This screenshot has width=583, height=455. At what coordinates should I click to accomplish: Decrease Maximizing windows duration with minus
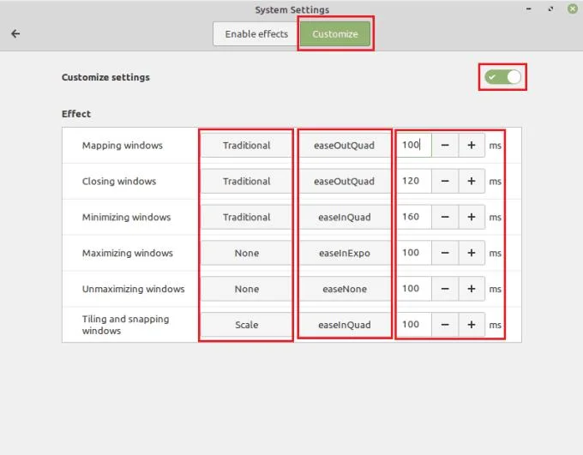coord(445,253)
